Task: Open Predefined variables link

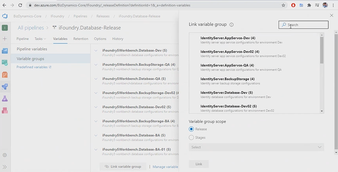Action: (x=34, y=67)
